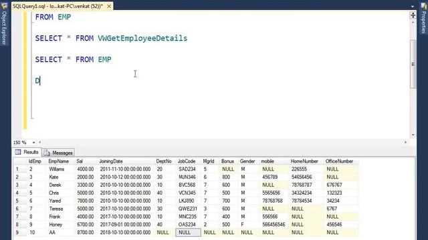This screenshot has height=240, width=428.
Task: Click the Yared employee name cell
Action: pyautogui.click(x=61, y=201)
